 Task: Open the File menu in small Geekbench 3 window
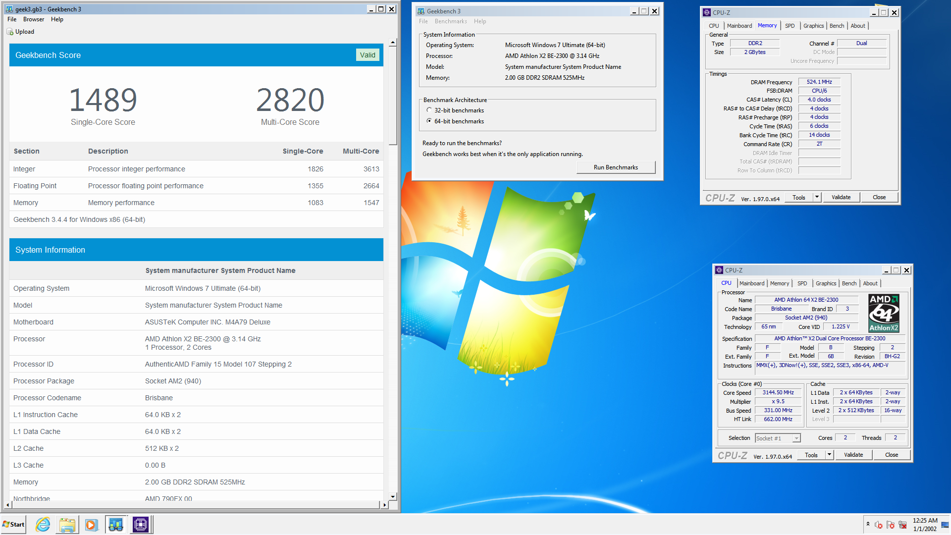point(423,21)
